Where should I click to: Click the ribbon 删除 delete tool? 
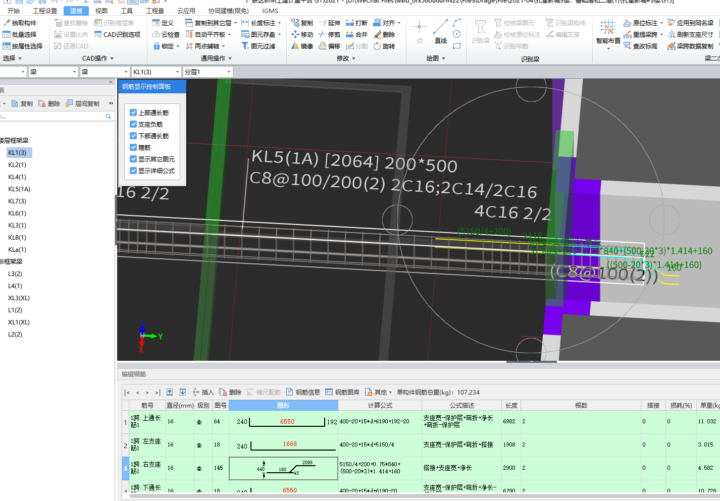coord(384,34)
